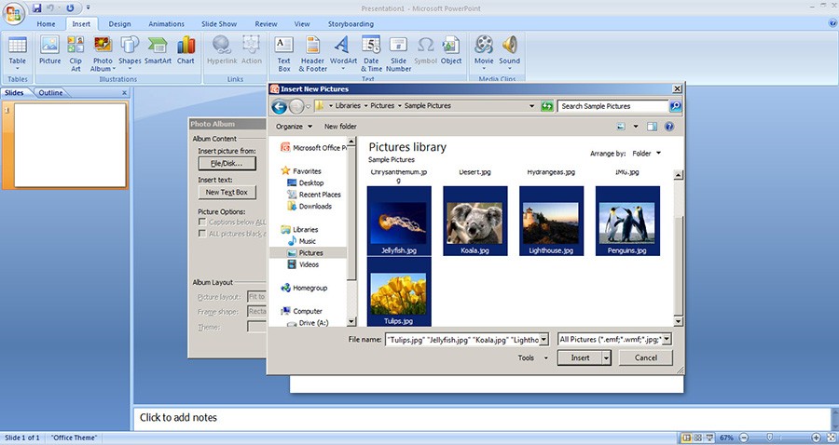
Task: Open the Shapes gallery icon
Action: [130, 50]
